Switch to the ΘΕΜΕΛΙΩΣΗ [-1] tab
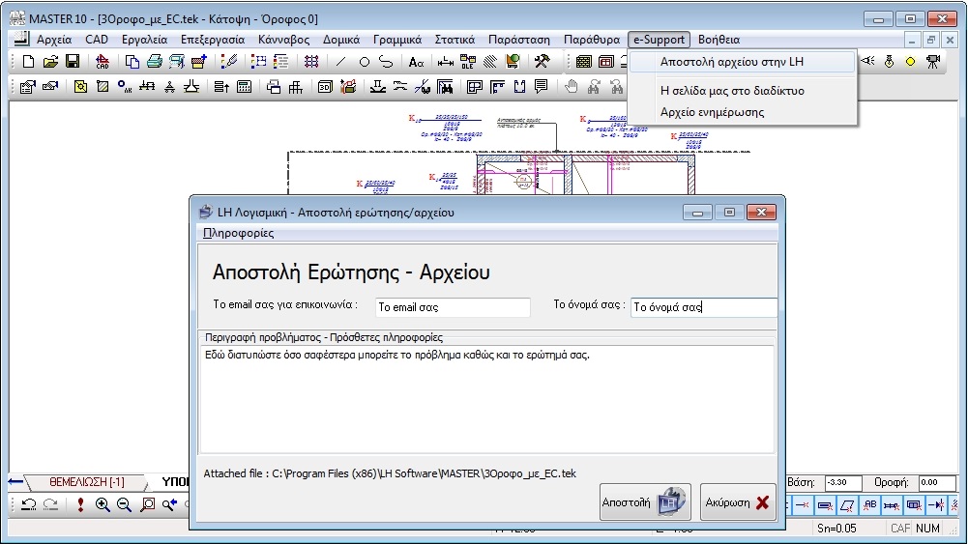The height and width of the screenshot is (544, 968). coord(86,481)
